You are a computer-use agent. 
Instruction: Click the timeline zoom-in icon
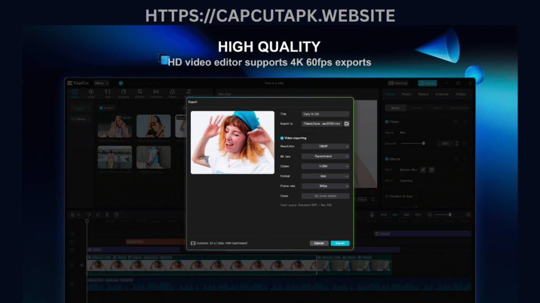[x=468, y=215]
